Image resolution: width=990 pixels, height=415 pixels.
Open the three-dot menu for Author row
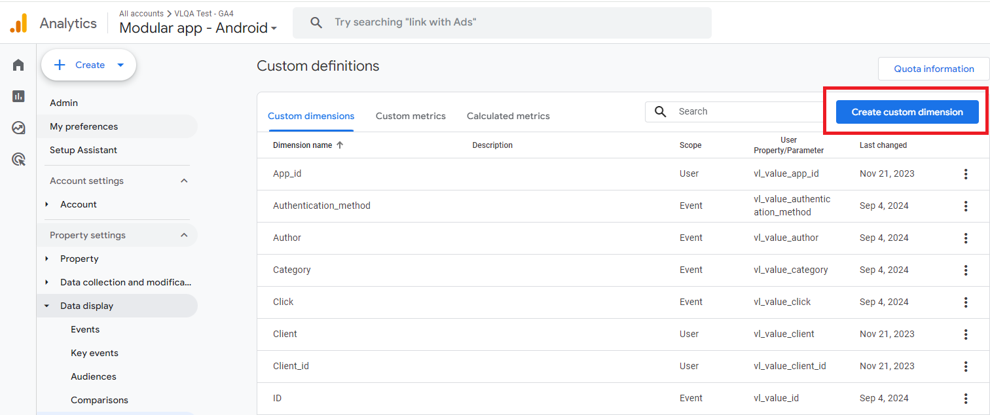pyautogui.click(x=966, y=238)
